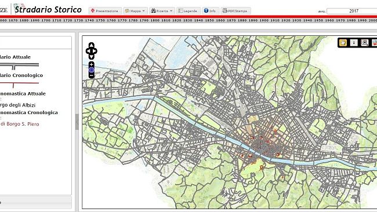
Task: Select year 1750 on the timeline
Action: pyautogui.click(x=100, y=20)
